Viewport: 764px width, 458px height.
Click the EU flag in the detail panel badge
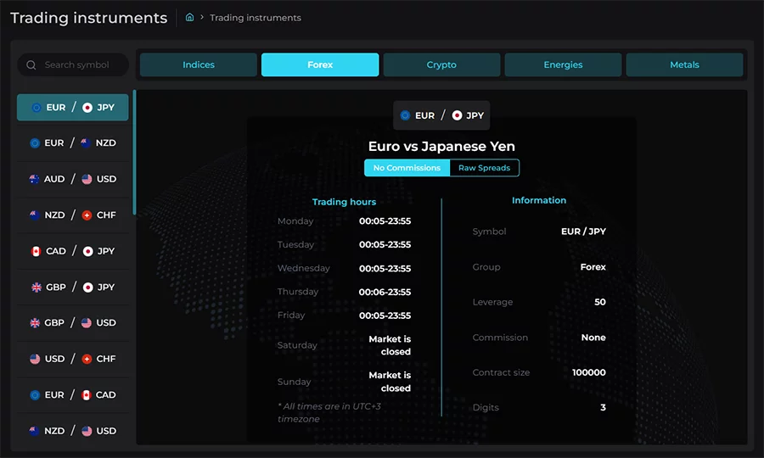point(405,115)
